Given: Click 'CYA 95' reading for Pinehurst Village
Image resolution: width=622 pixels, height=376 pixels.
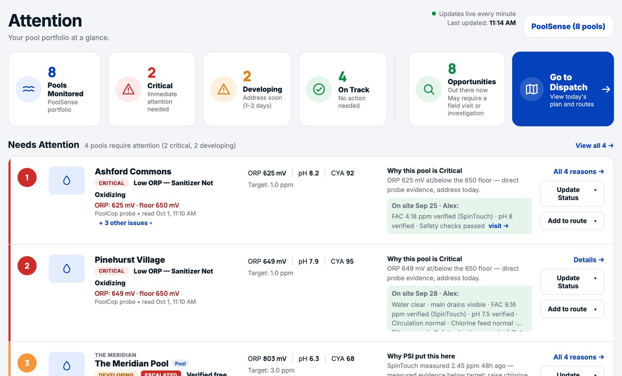Looking at the screenshot, I should click(342, 262).
